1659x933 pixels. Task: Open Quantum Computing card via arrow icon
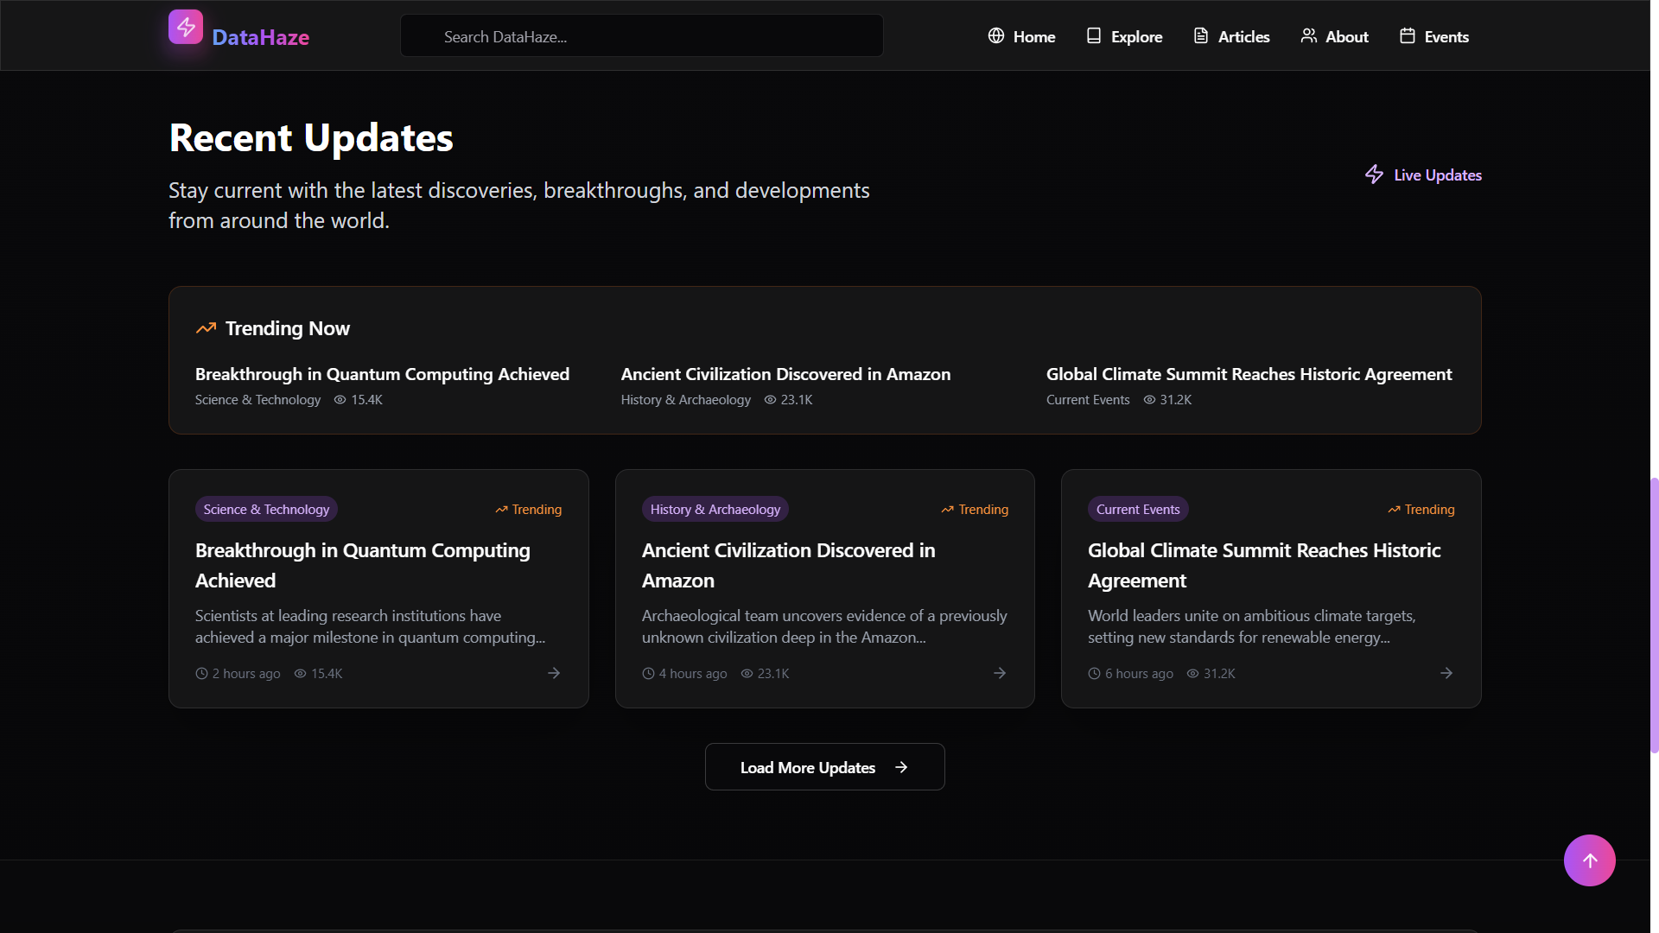[554, 673]
